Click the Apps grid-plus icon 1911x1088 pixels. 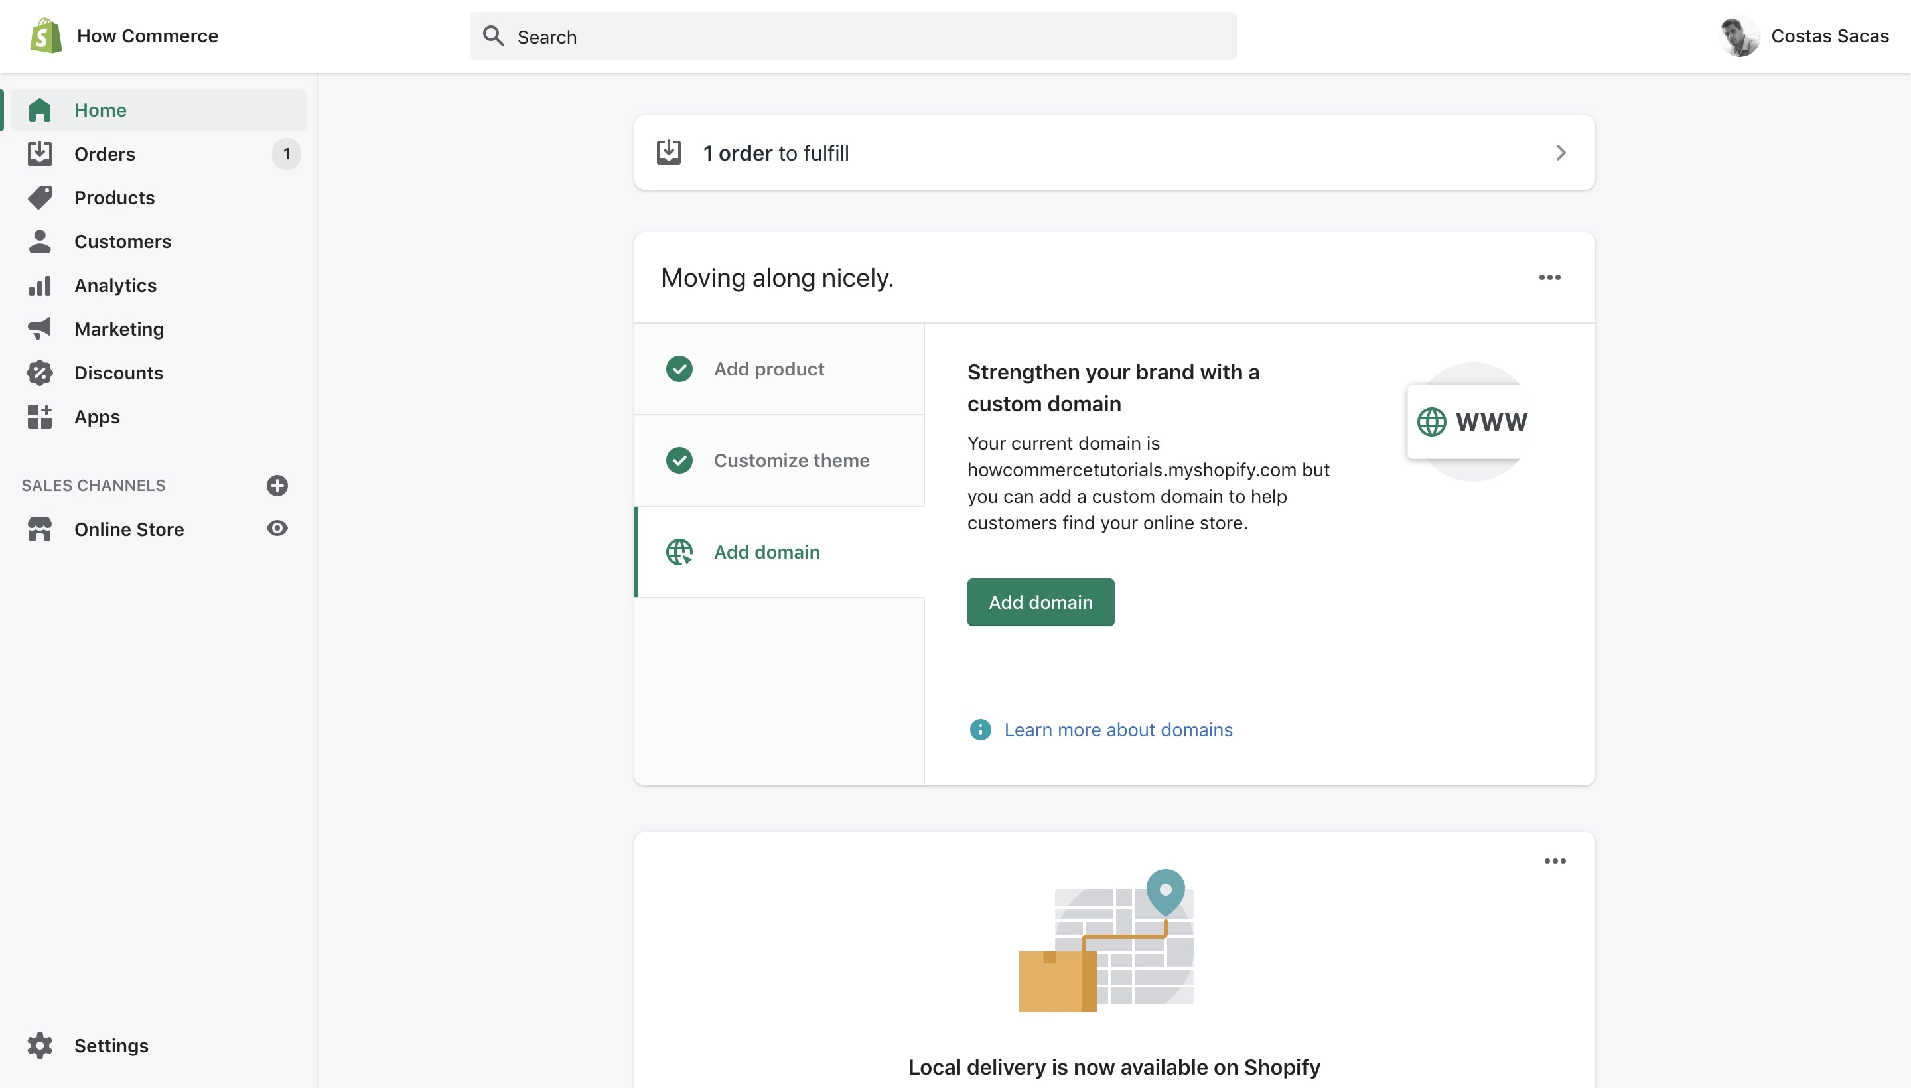[x=40, y=416]
